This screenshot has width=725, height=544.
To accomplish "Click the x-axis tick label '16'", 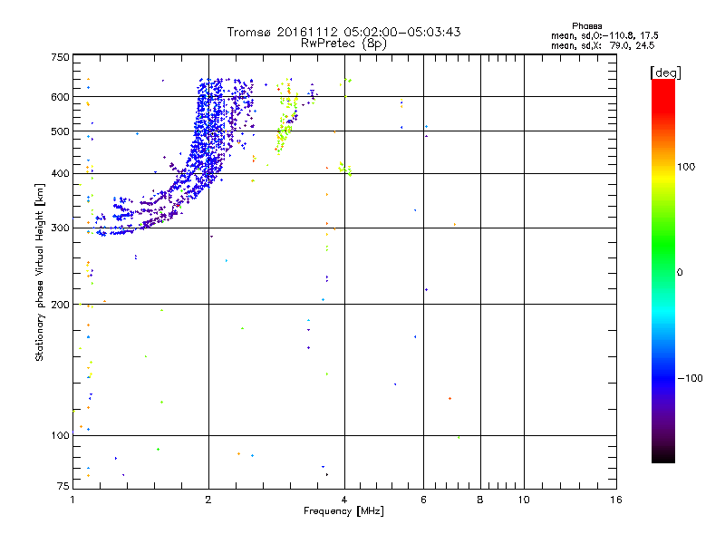I will [x=616, y=500].
